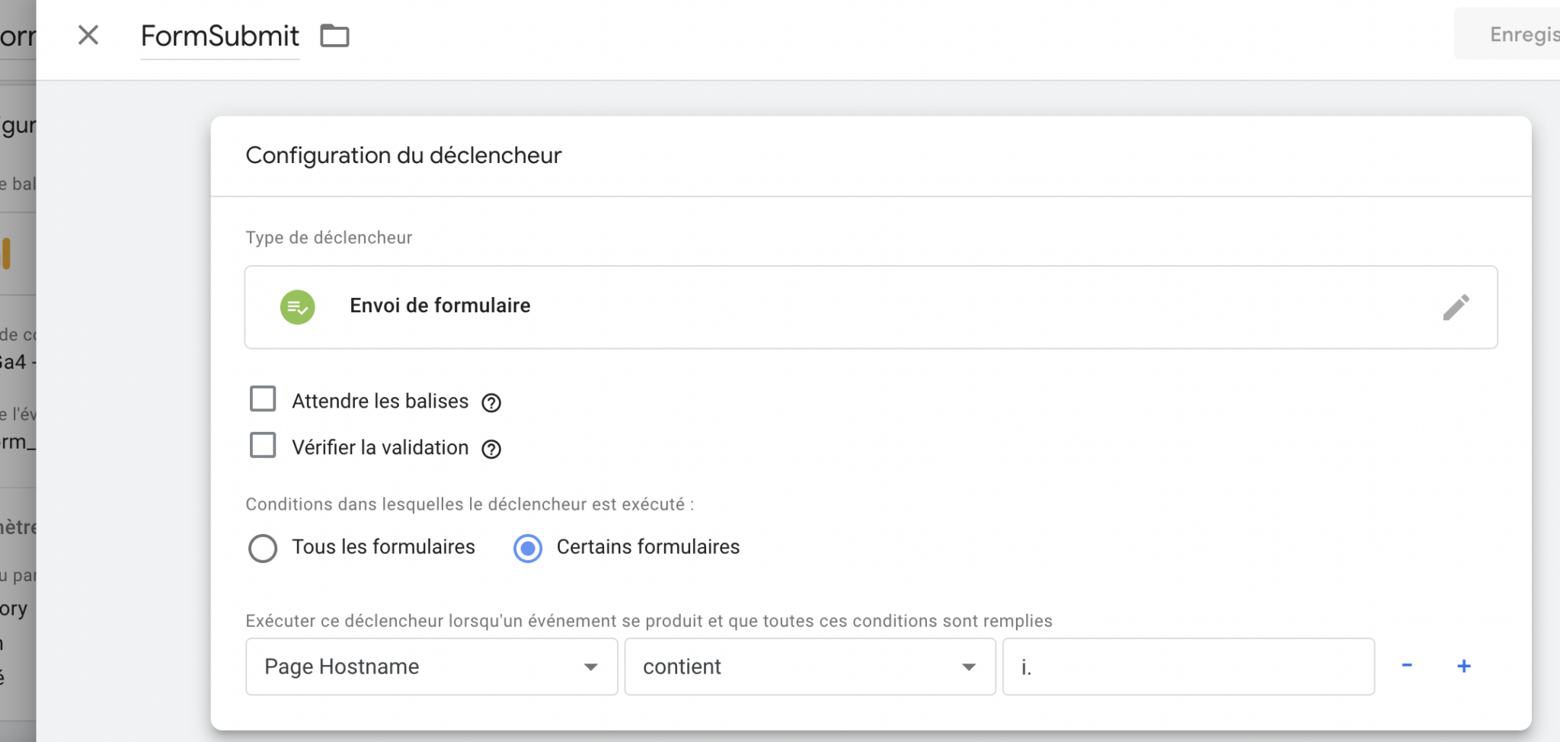This screenshot has width=1560, height=742.
Task: Enable the Vérifier la validation checkbox
Action: point(263,445)
